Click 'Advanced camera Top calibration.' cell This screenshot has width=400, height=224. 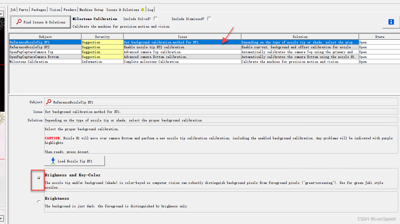pos(182,52)
